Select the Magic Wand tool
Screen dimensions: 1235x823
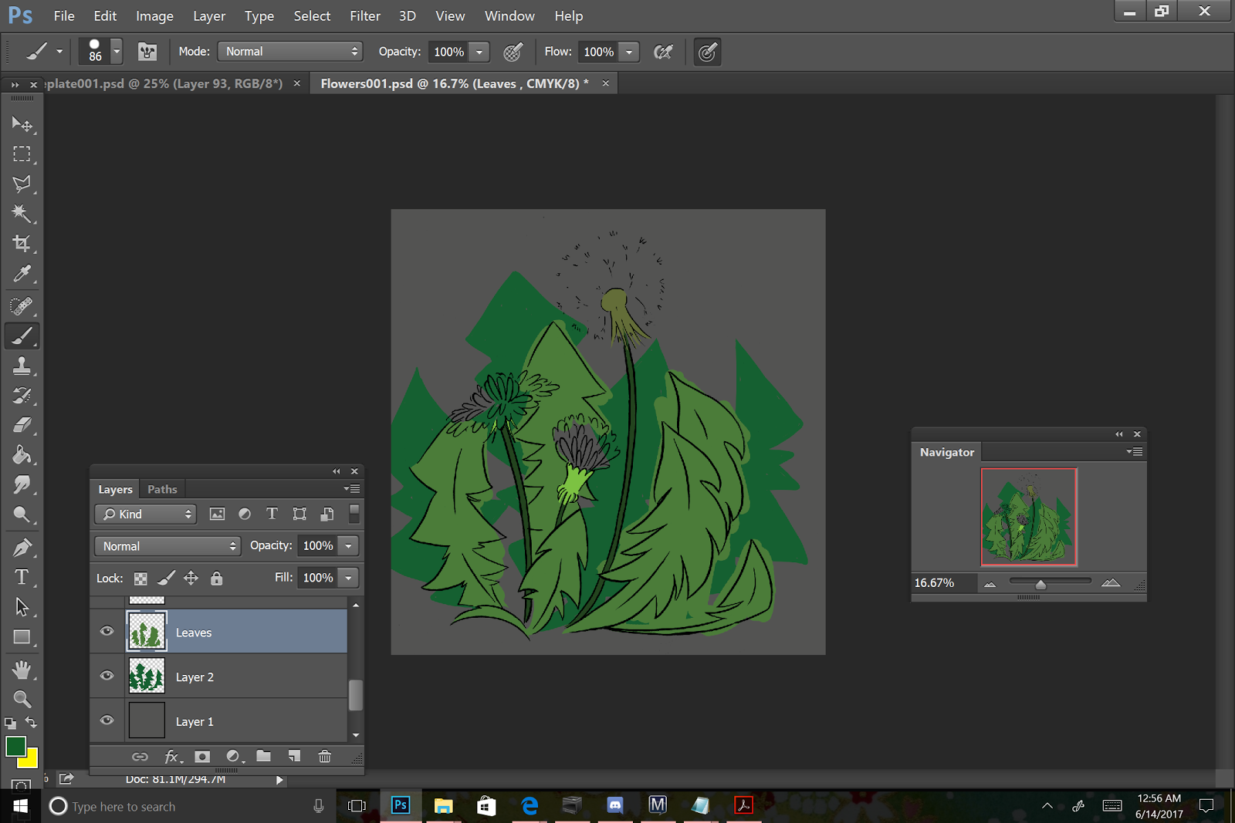click(x=22, y=214)
